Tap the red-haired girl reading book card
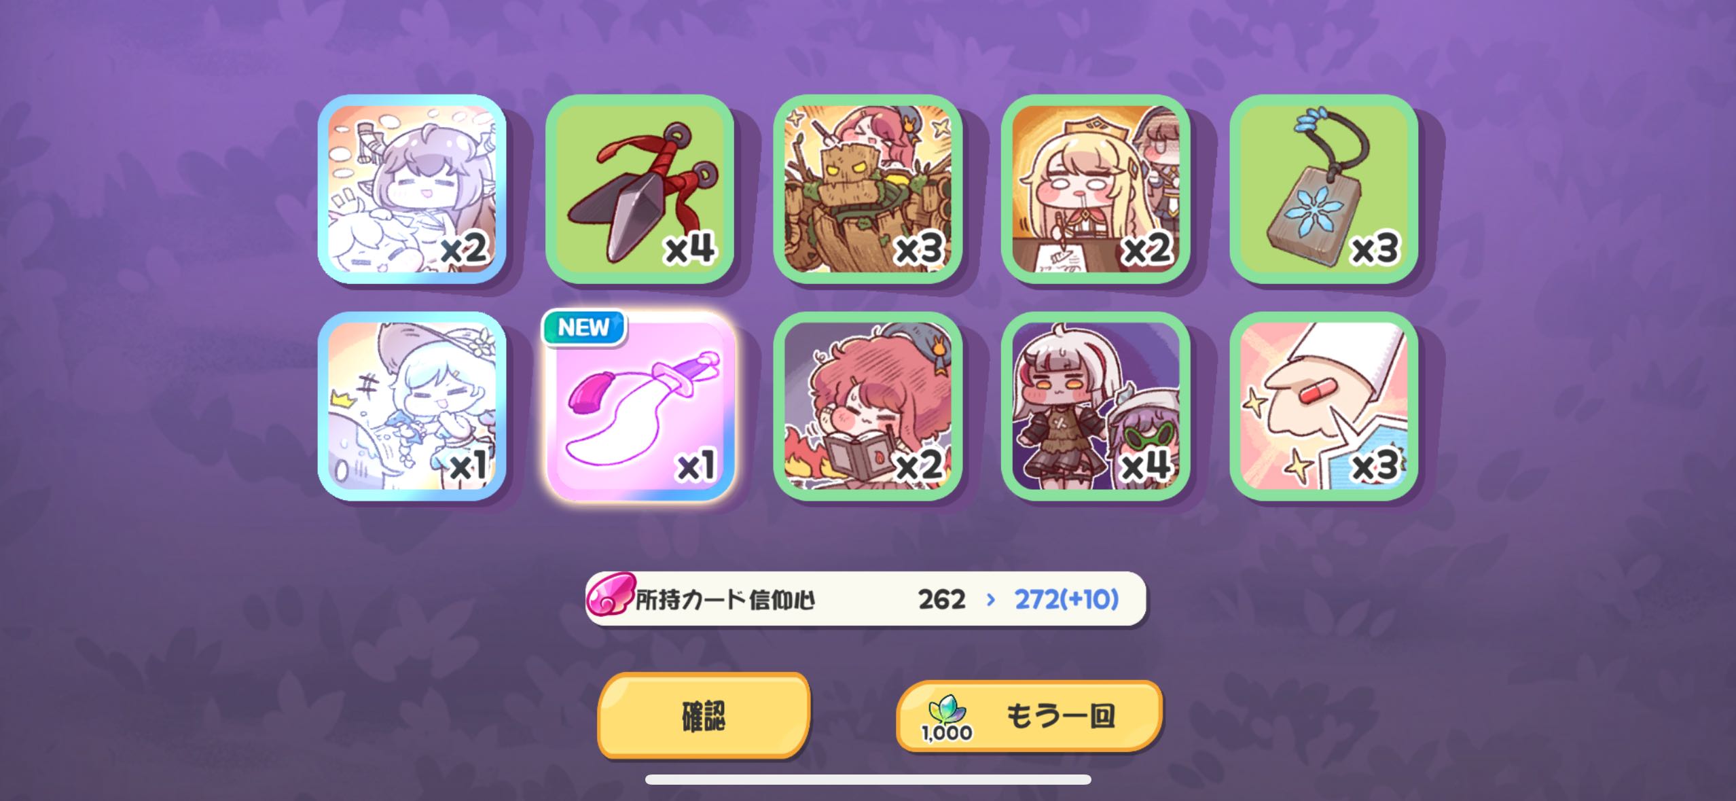Viewport: 1736px width, 801px height. click(868, 406)
